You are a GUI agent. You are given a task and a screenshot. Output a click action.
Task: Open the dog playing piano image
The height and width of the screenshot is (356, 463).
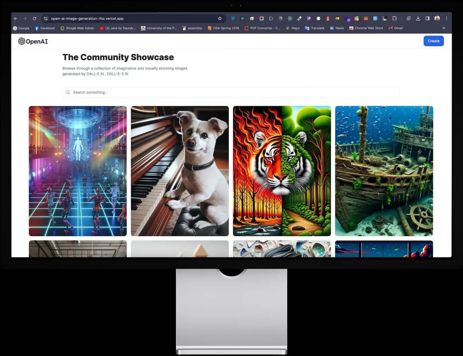pos(180,171)
